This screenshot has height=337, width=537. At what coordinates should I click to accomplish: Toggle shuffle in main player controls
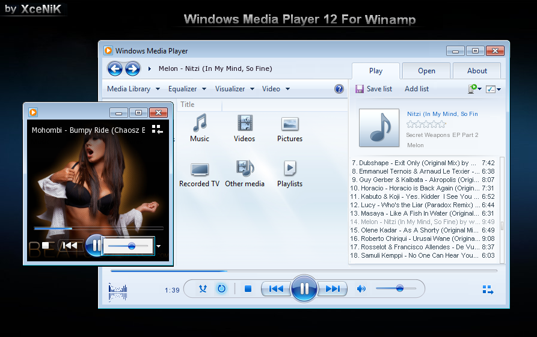coord(203,289)
